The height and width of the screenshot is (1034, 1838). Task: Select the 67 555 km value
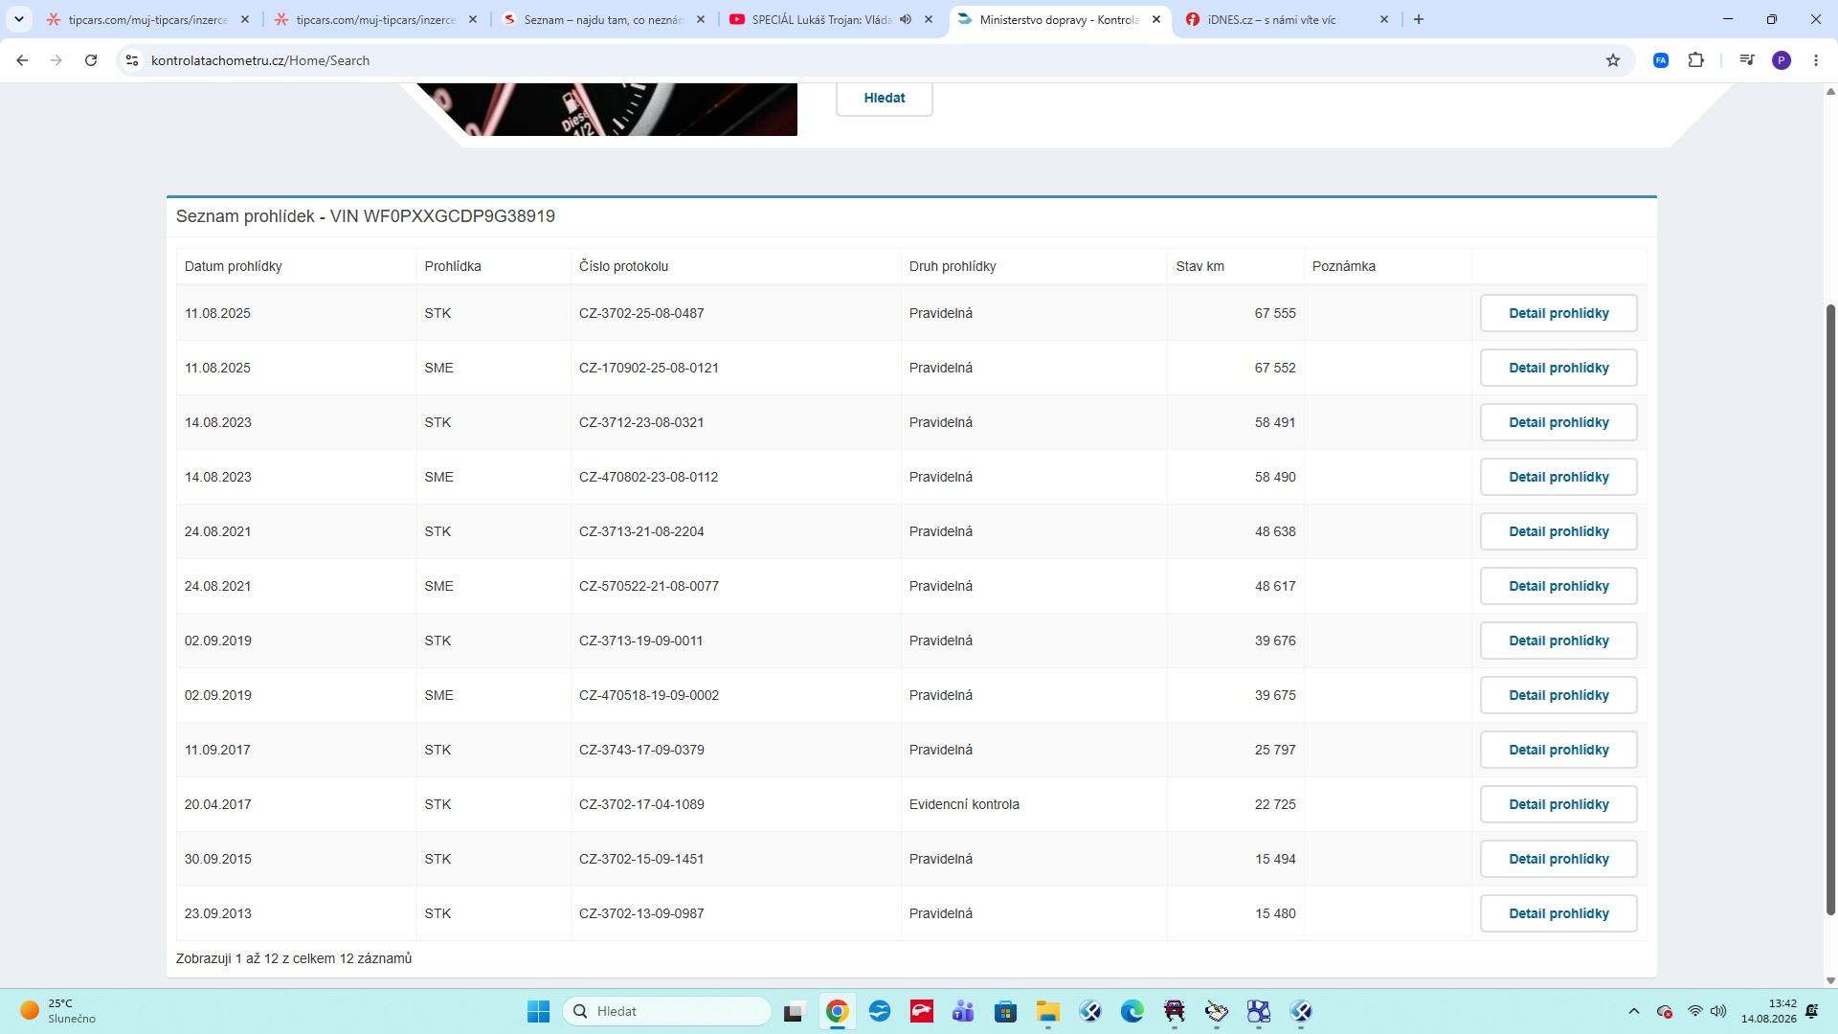click(1275, 313)
